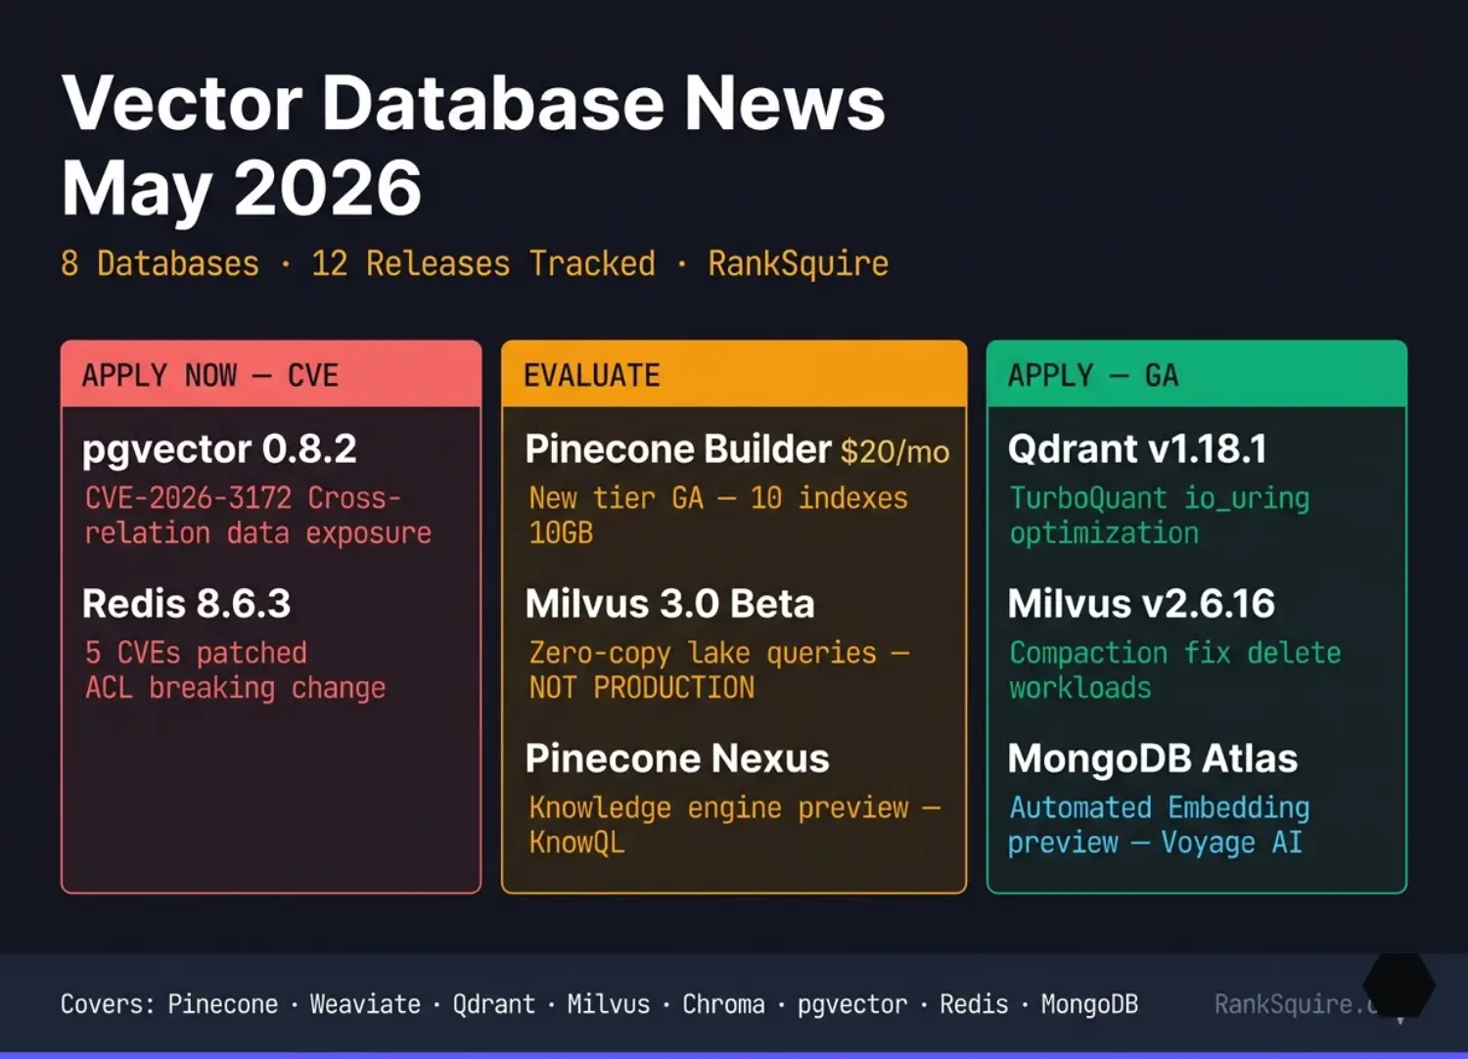Click 'New tier GA — 10 indexes' description
1468x1059 pixels.
pos(718,497)
